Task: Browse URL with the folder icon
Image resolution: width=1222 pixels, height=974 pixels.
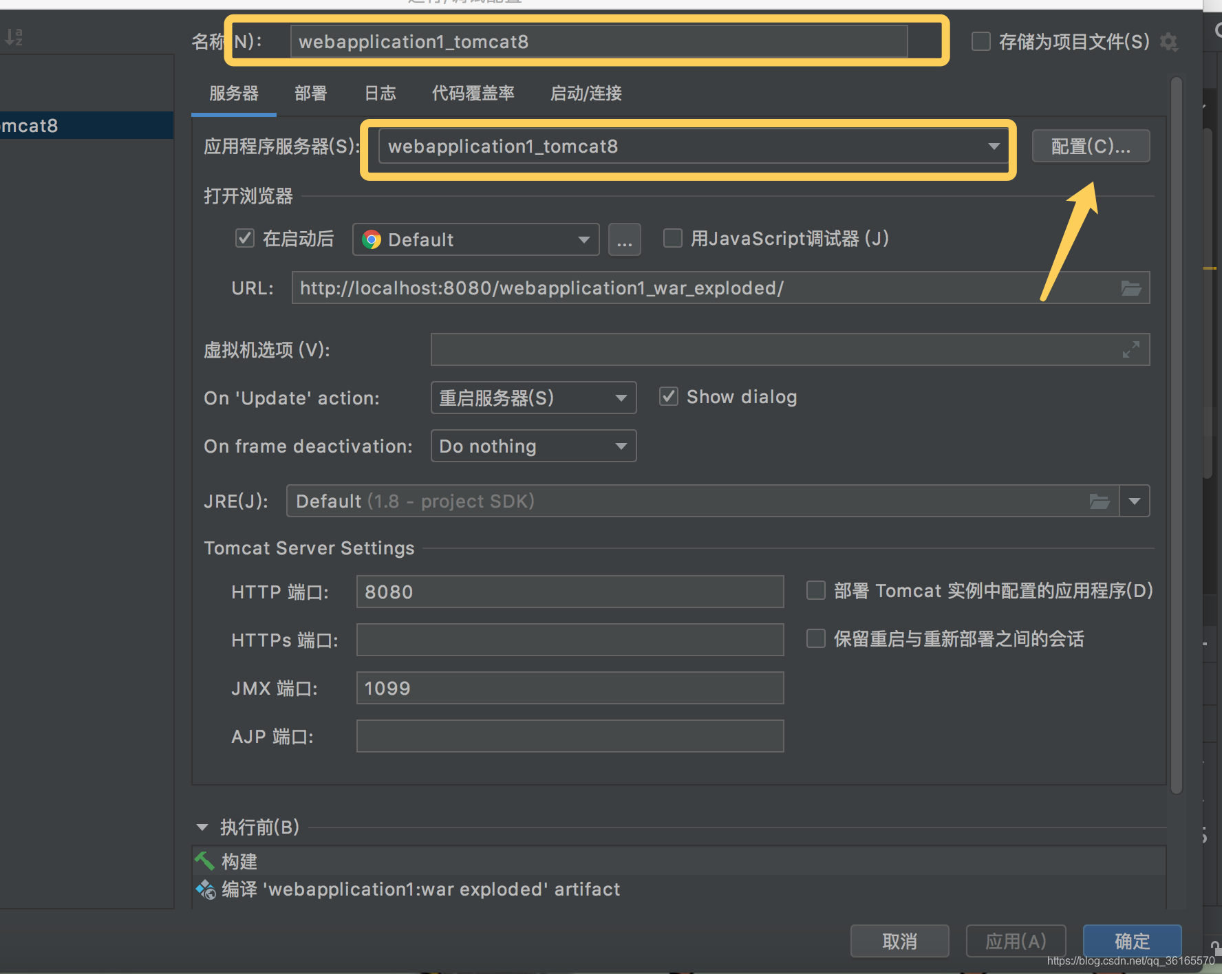Action: (x=1131, y=288)
